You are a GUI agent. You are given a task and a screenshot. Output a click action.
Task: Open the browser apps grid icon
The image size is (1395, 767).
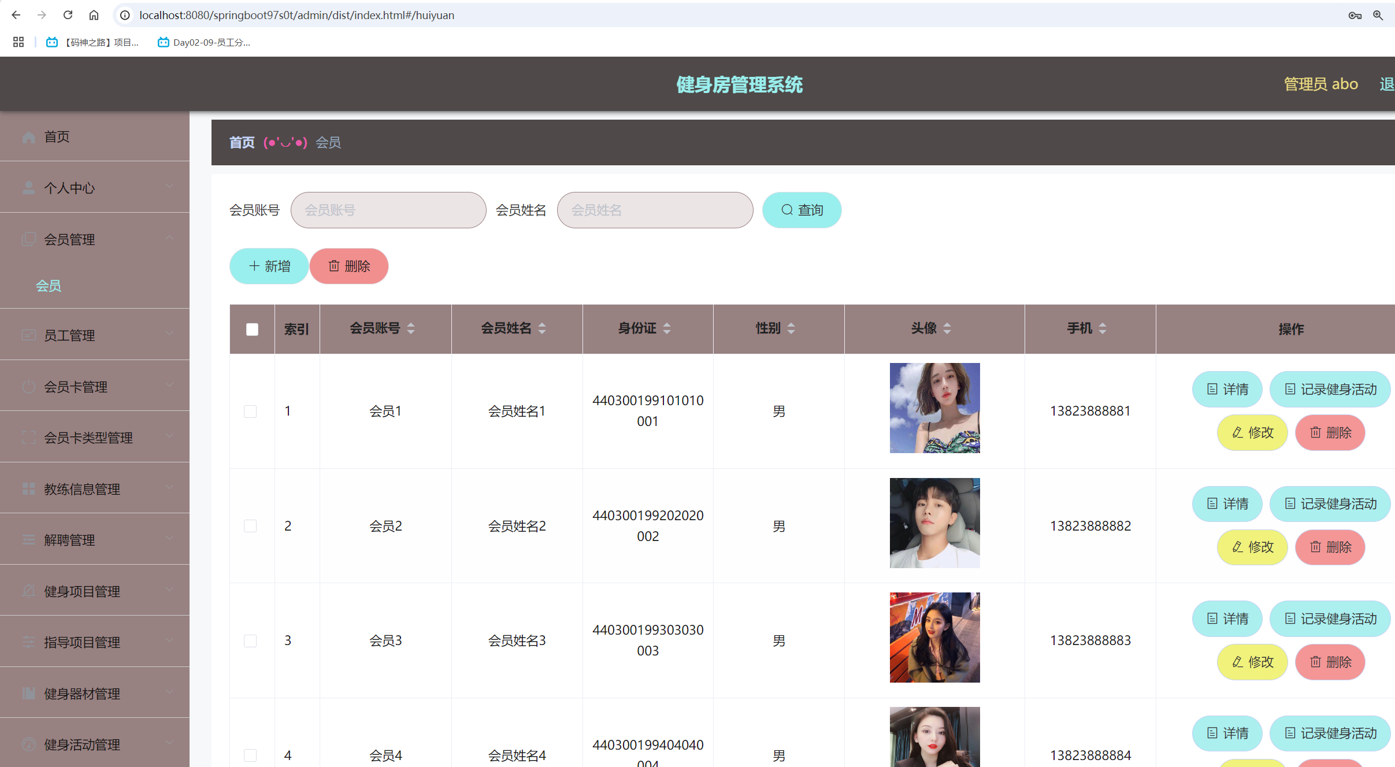18,42
